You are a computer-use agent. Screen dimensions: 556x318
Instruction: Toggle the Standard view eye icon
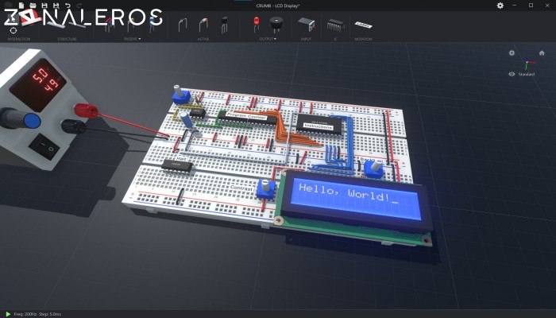click(x=512, y=74)
